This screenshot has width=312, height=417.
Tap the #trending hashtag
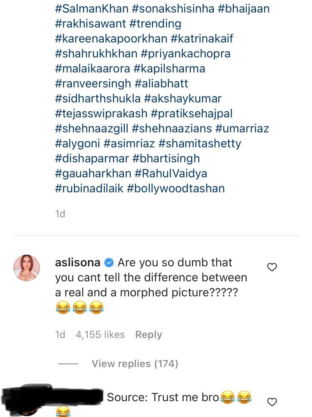[x=155, y=24]
